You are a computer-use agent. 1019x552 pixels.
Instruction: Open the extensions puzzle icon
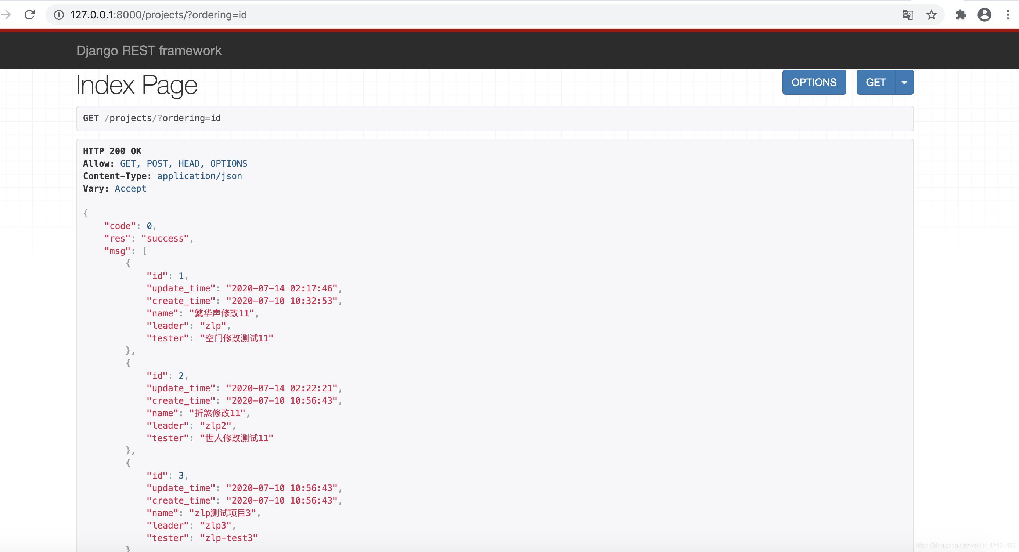tap(961, 15)
